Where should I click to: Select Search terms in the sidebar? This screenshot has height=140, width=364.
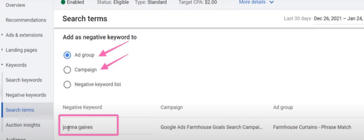point(20,110)
